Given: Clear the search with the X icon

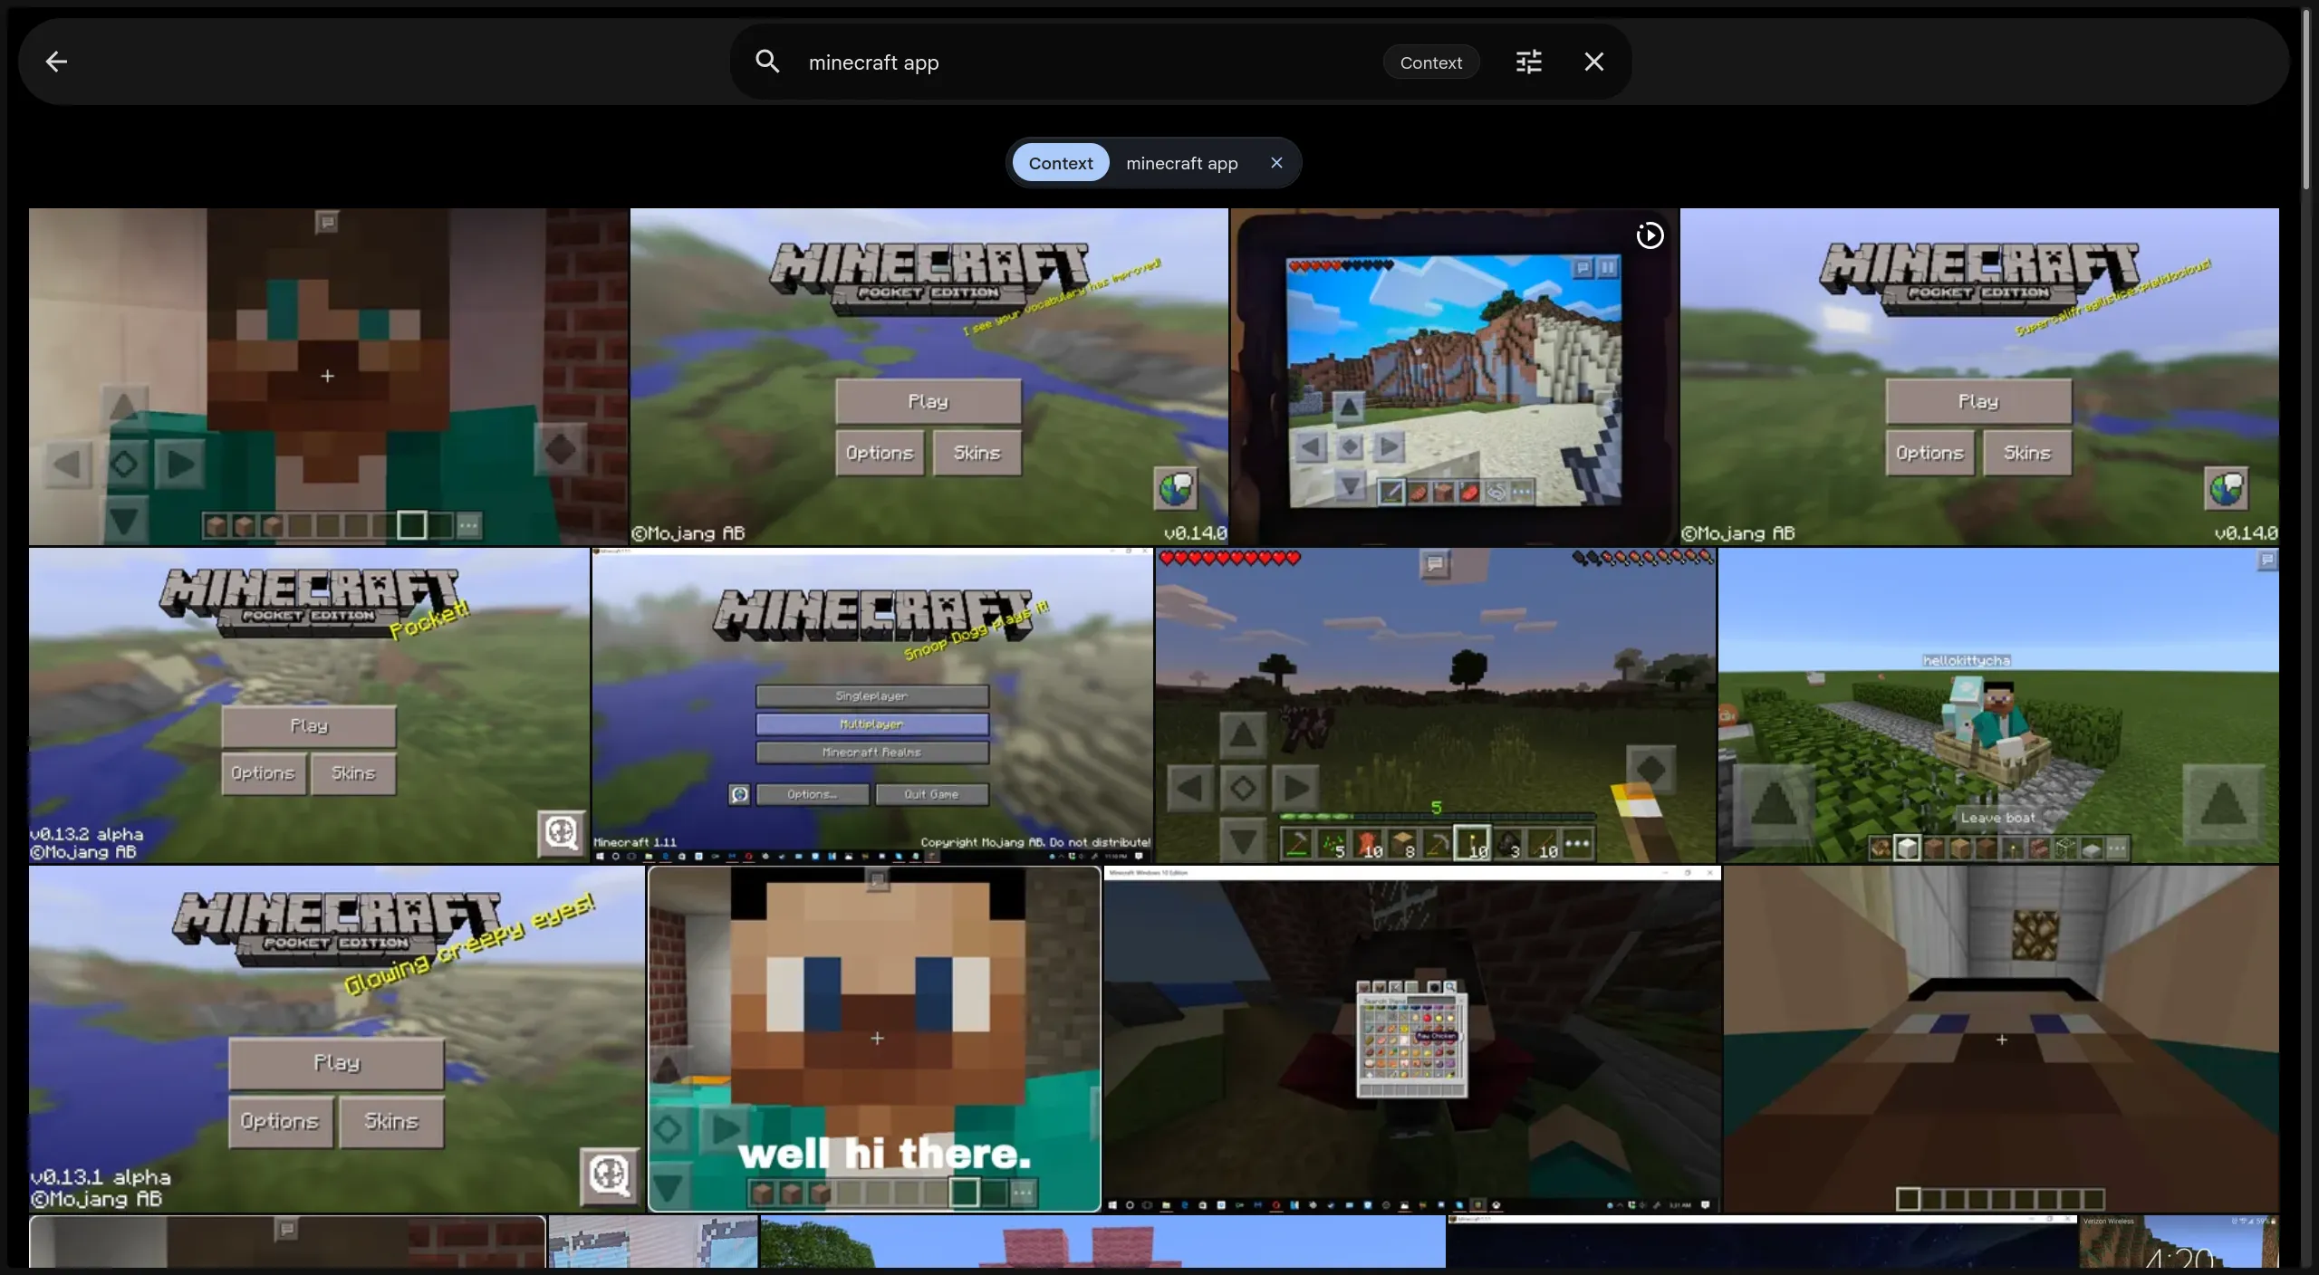Looking at the screenshot, I should (1594, 62).
